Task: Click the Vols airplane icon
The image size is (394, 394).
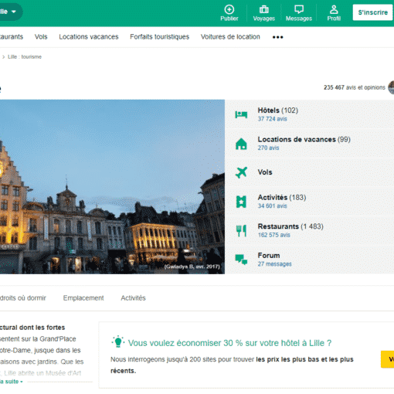Action: (x=241, y=172)
